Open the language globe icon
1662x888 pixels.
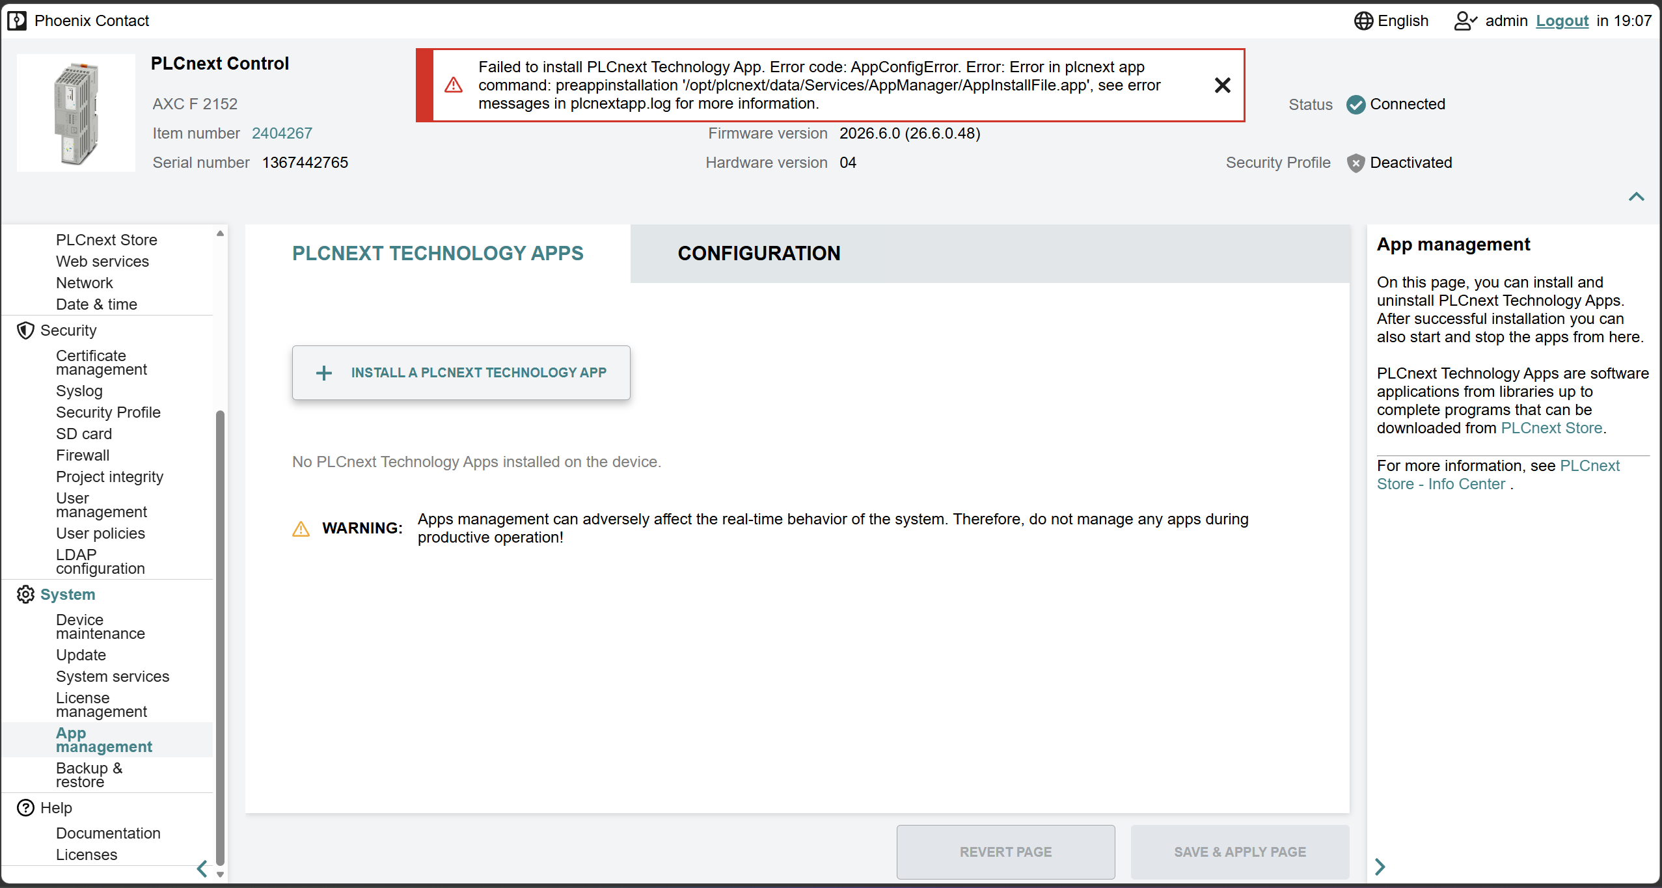click(1363, 21)
